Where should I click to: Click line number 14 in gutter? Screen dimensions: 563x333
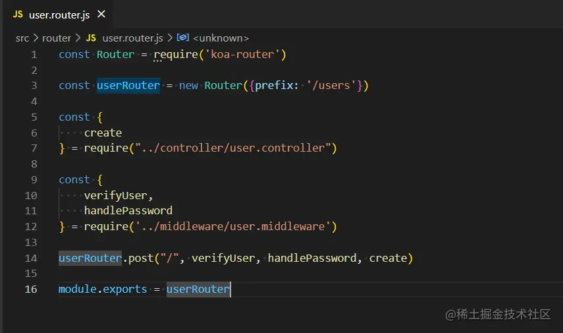tap(31, 258)
